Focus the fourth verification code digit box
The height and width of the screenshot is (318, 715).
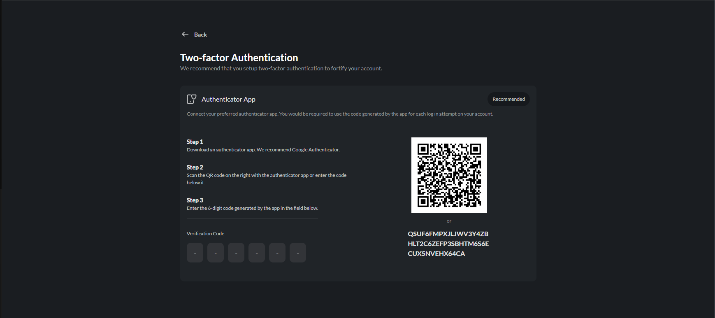click(x=257, y=253)
